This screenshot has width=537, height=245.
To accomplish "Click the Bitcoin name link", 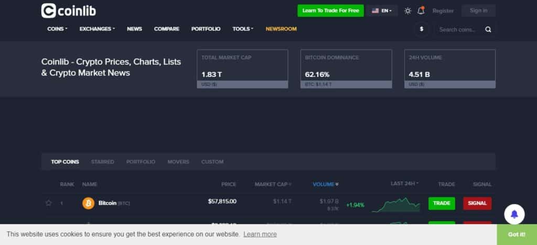I will tap(107, 203).
